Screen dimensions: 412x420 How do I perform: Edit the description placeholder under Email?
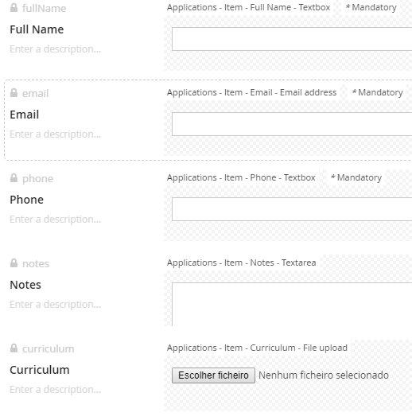click(x=56, y=134)
